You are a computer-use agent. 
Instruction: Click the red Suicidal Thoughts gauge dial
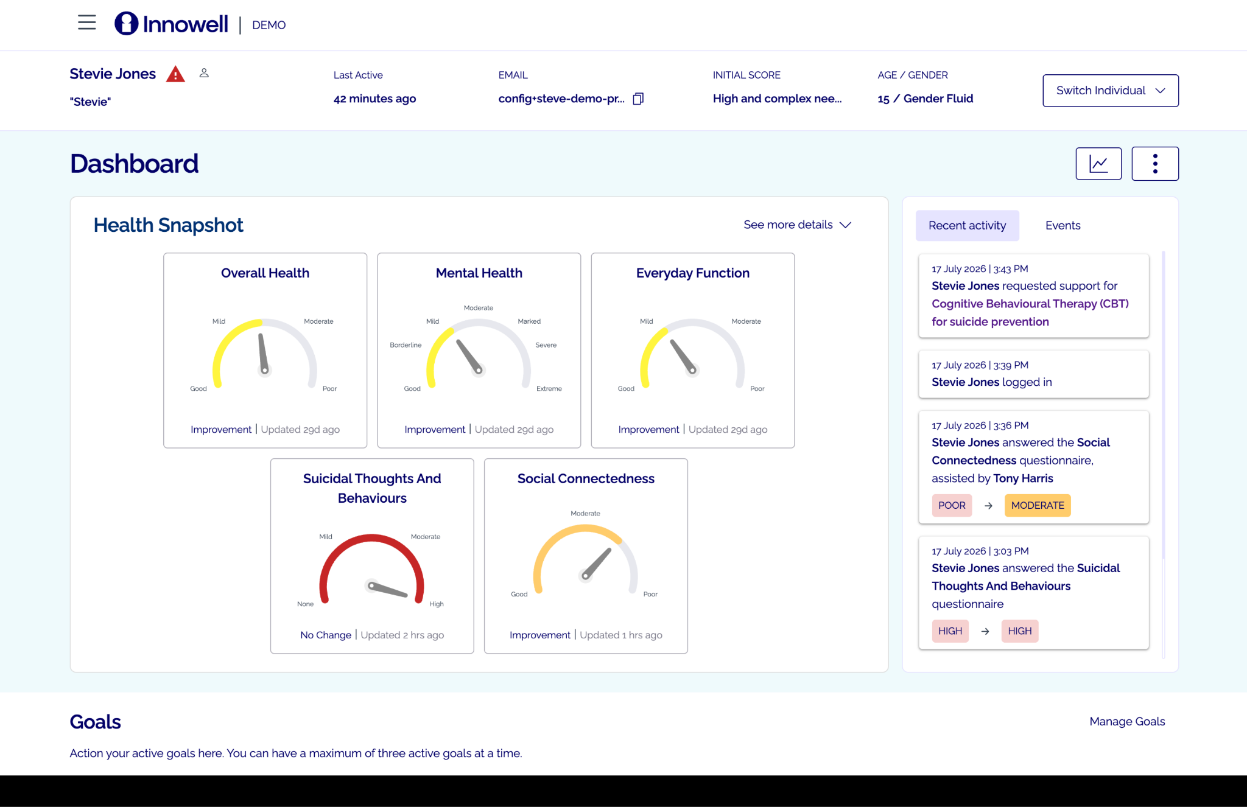click(x=371, y=568)
